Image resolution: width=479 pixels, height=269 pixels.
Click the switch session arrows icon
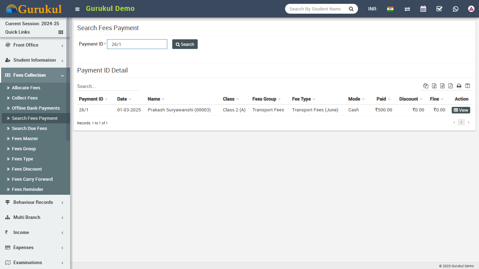407,9
